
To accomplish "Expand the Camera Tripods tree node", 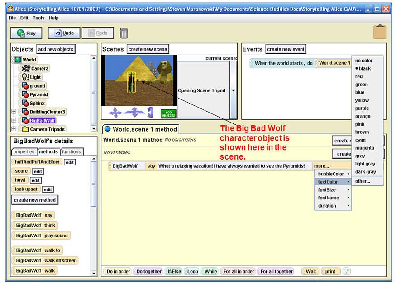I will point(14,129).
